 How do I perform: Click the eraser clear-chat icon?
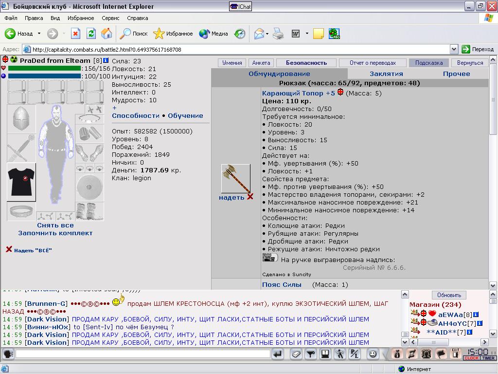296,354
